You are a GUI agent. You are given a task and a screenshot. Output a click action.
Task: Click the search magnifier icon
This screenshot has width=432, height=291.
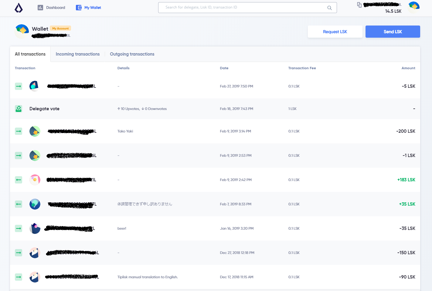(x=329, y=8)
